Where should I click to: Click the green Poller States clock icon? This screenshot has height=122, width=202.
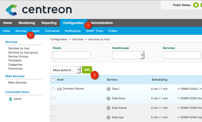point(196,5)
